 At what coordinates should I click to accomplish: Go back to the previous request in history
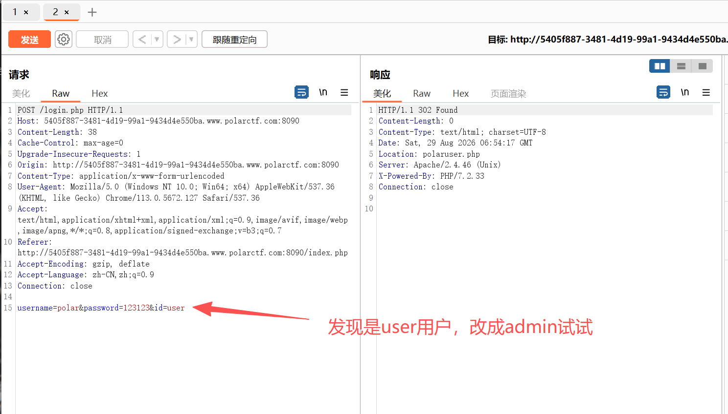(x=142, y=39)
